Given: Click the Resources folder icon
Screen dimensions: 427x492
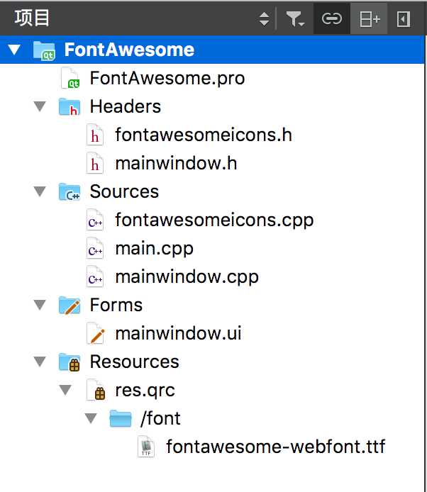Looking at the screenshot, I should 70,362.
